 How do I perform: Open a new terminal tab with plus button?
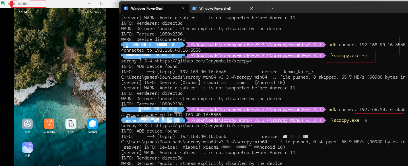pyautogui.click(x=264, y=8)
